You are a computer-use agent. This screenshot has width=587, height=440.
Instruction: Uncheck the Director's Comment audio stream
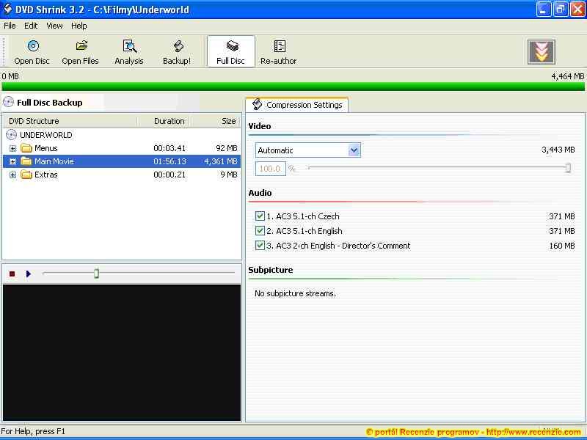click(x=260, y=246)
